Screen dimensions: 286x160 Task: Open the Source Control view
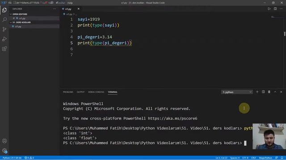point(4,29)
